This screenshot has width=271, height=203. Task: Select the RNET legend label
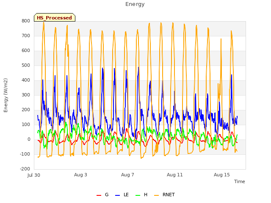(169, 195)
